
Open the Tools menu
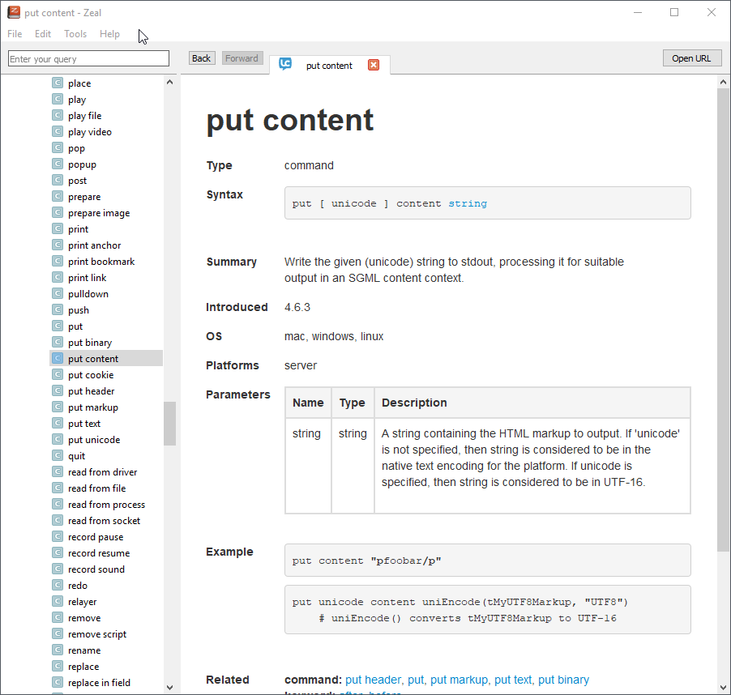tap(75, 34)
